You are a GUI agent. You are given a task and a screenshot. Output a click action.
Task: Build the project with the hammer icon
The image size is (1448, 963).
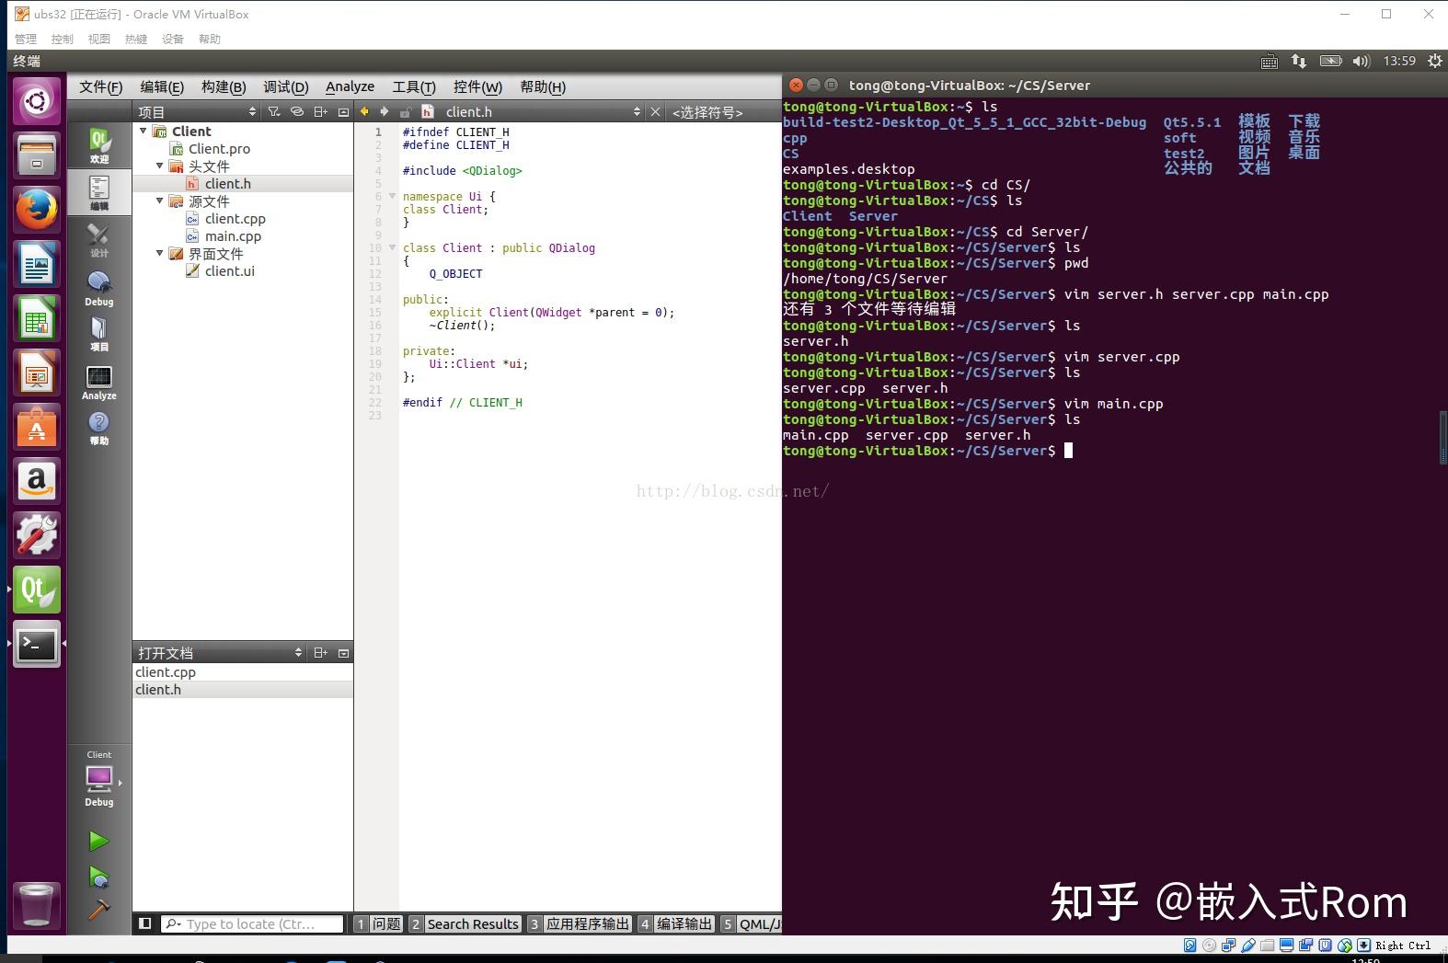coord(98,910)
